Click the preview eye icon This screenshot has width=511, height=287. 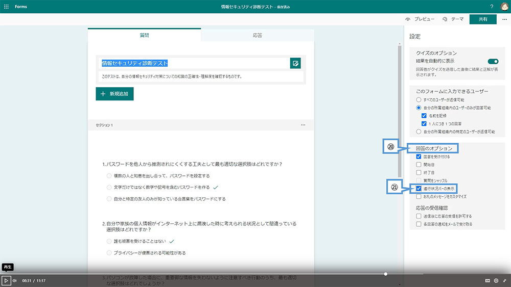click(408, 19)
